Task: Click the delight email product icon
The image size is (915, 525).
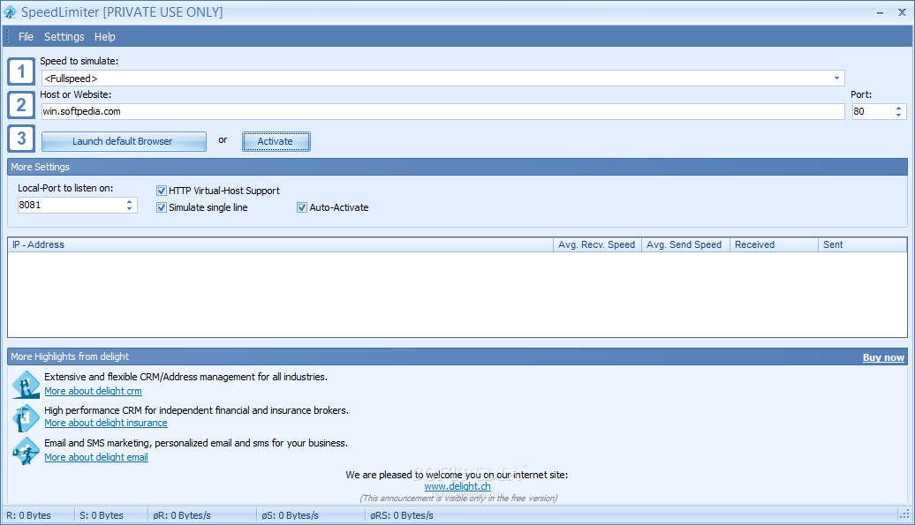Action: [x=26, y=451]
